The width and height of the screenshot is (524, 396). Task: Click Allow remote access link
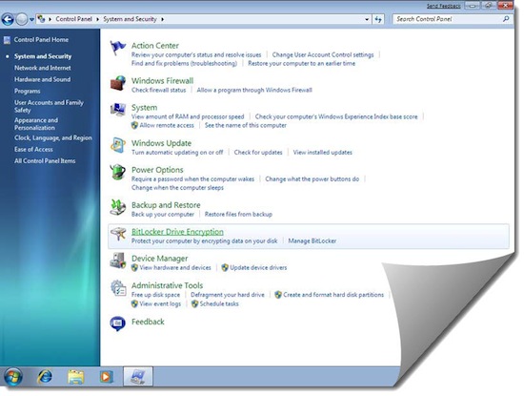point(167,126)
